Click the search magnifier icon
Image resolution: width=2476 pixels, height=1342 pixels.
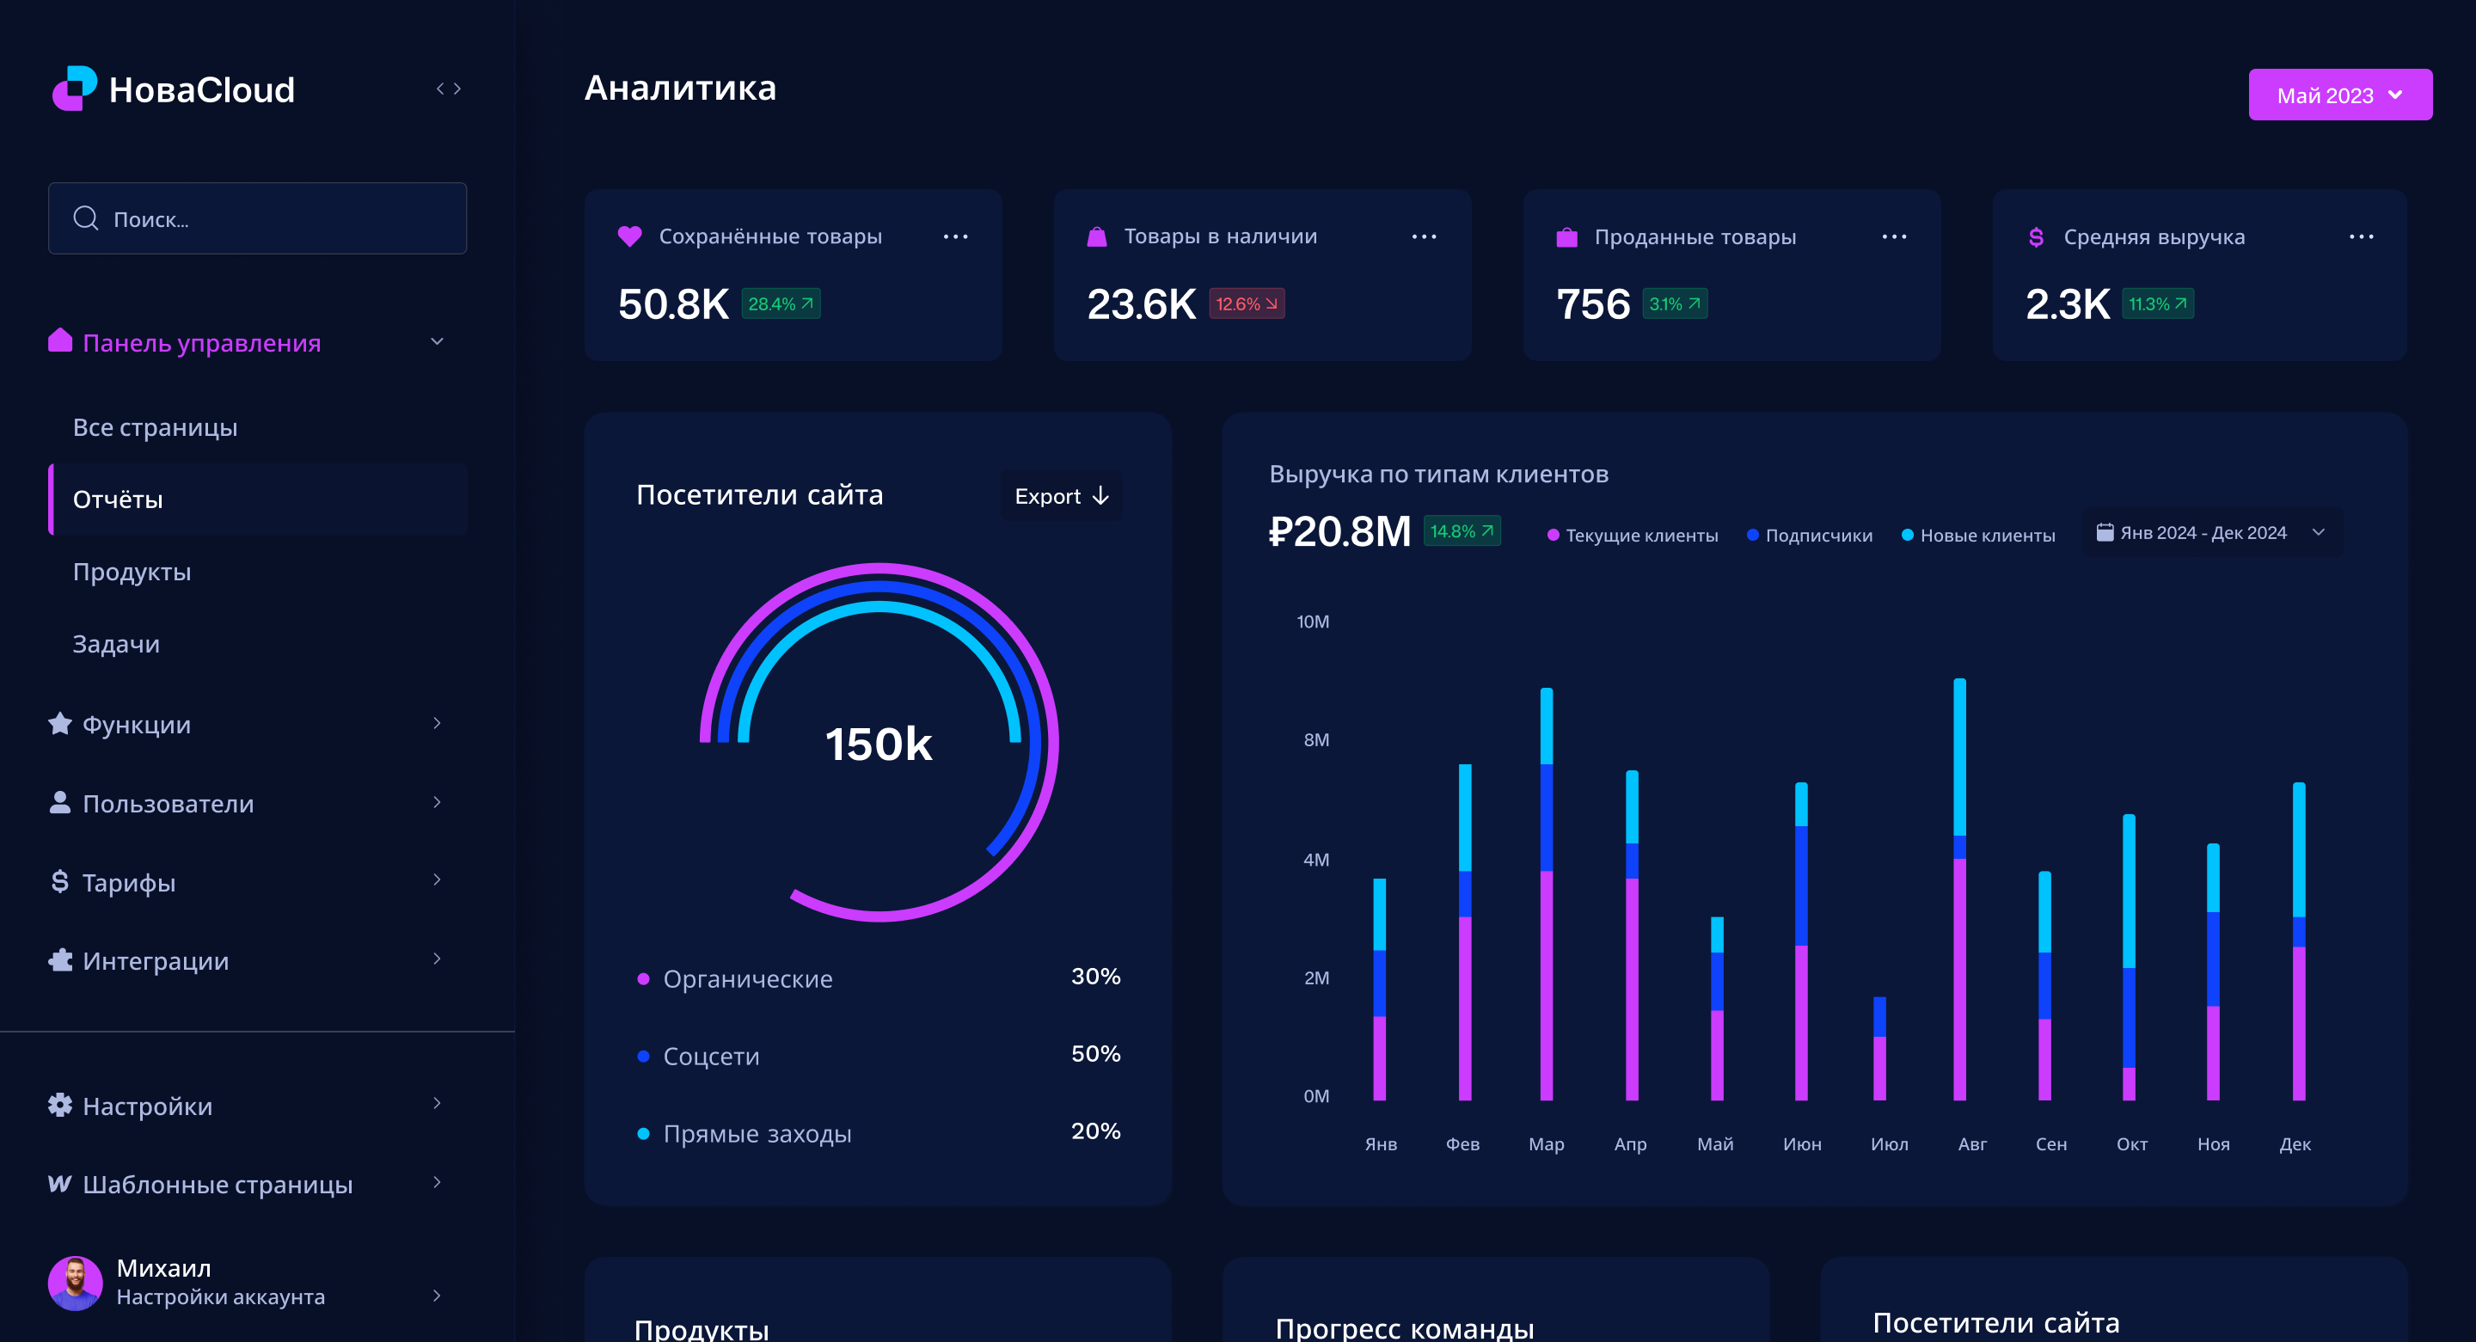(x=86, y=218)
